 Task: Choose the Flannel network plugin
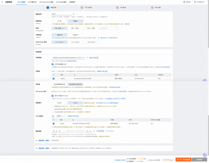[59, 103]
